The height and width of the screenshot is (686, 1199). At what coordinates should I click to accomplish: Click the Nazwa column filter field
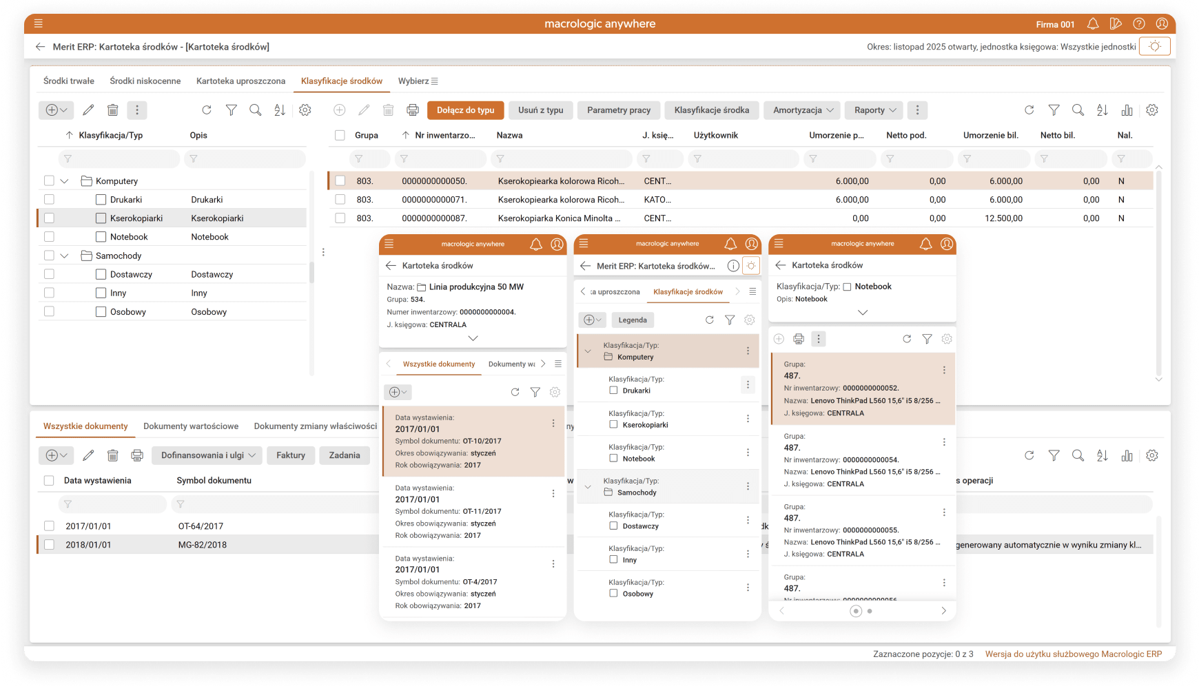(562, 159)
